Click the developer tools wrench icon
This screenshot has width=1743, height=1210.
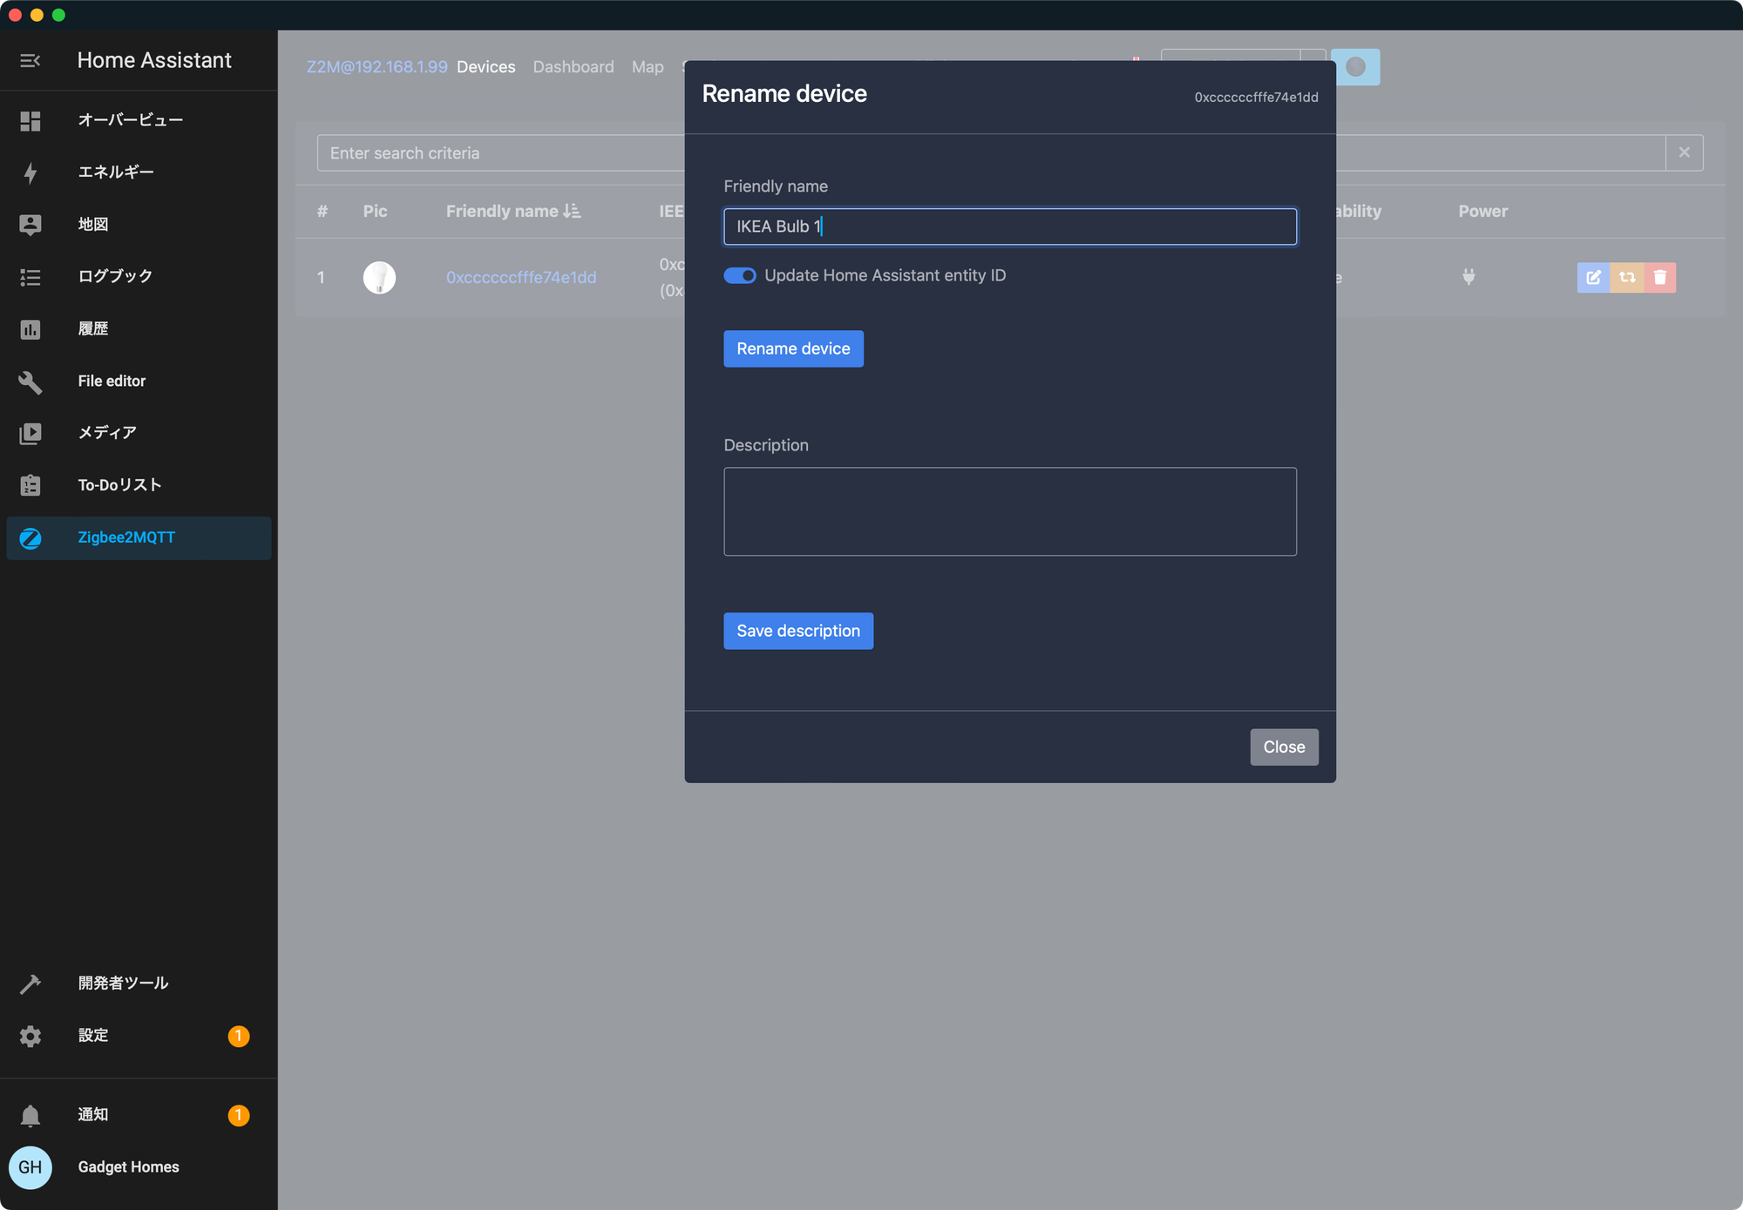click(31, 983)
